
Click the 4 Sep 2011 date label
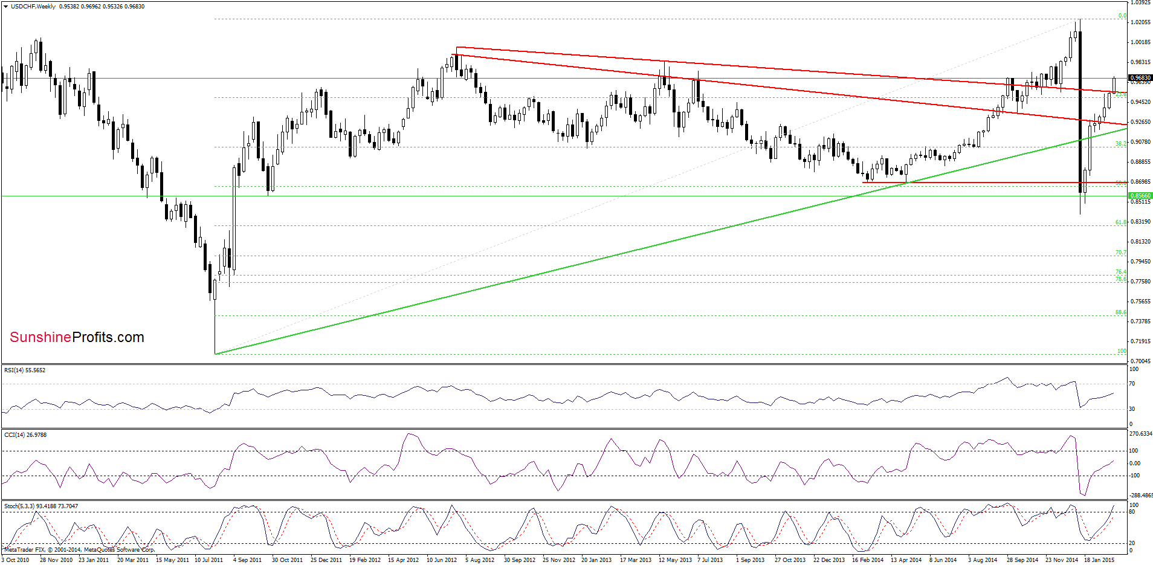248,560
